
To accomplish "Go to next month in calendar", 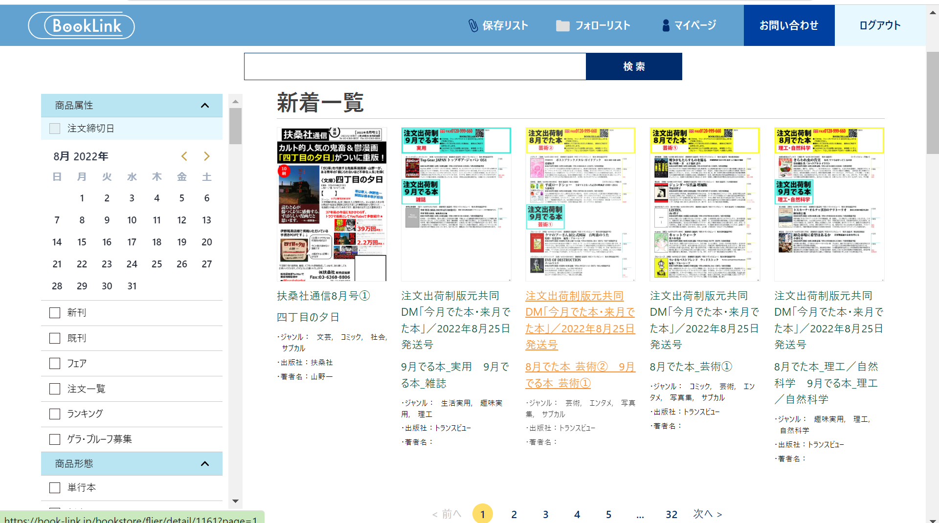I will click(207, 156).
